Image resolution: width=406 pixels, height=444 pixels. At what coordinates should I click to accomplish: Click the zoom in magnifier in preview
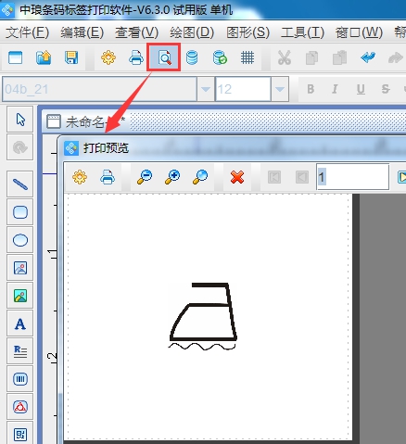pos(172,177)
